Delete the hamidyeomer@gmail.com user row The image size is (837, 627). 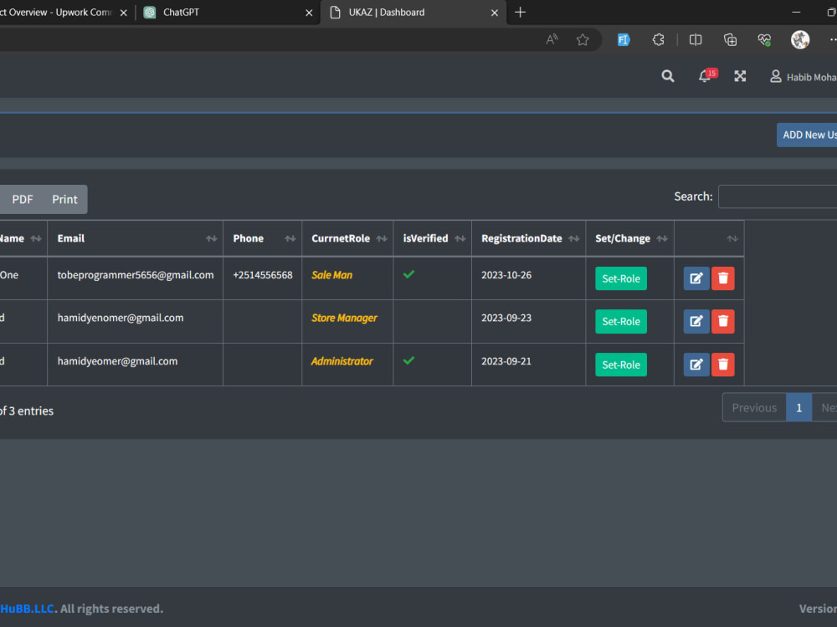coord(723,364)
